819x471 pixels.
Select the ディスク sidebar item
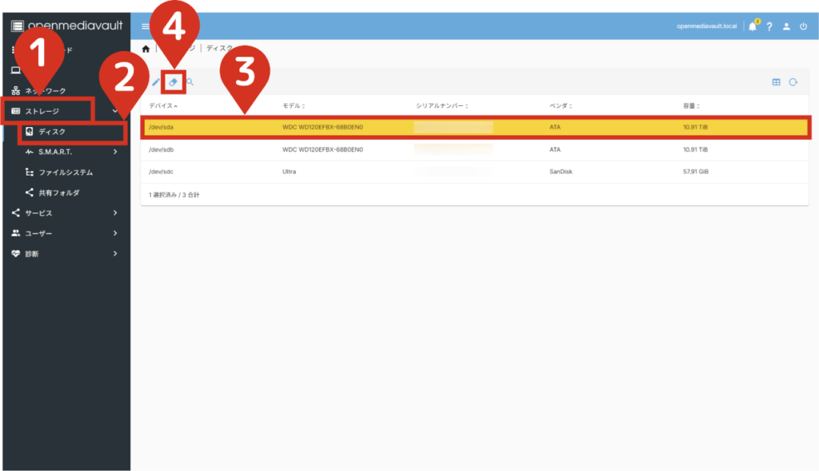[52, 131]
